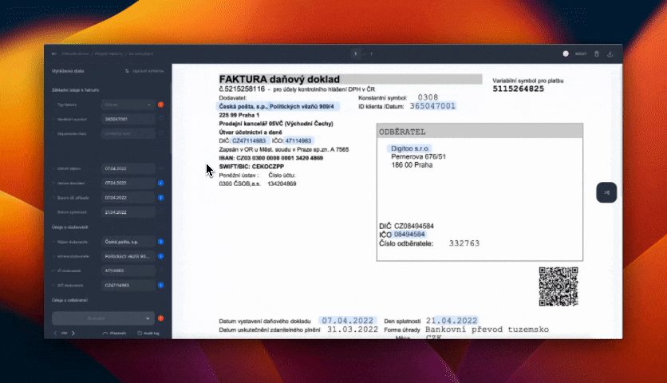The width and height of the screenshot is (667, 383).
Task: Click the highlighted IČO '47114983' on the invoice
Action: 298,141
